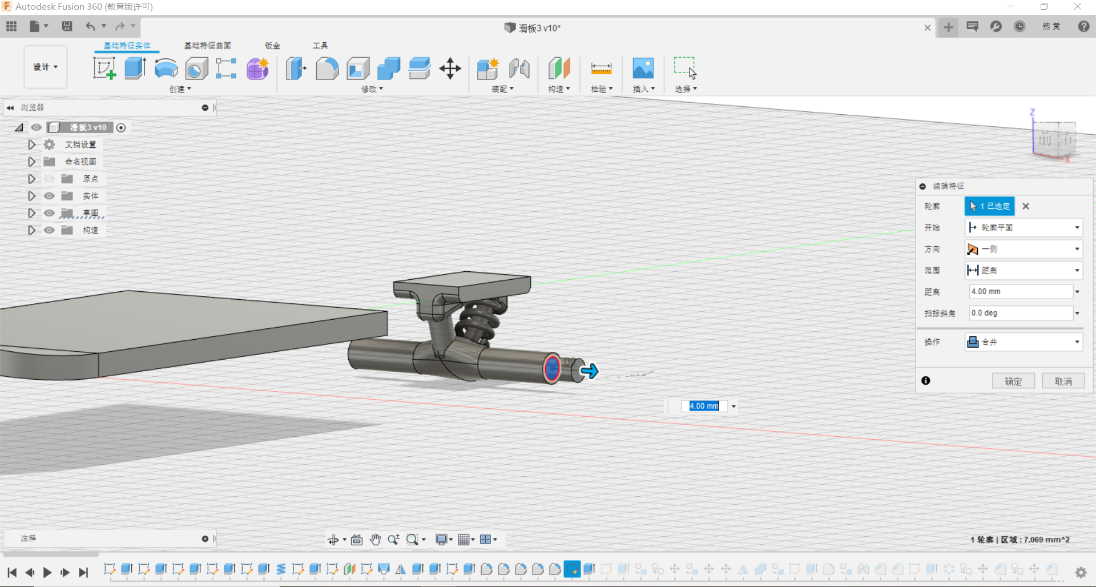Open the 操作 合并 dropdown
The width and height of the screenshot is (1096, 587).
pyautogui.click(x=1024, y=342)
